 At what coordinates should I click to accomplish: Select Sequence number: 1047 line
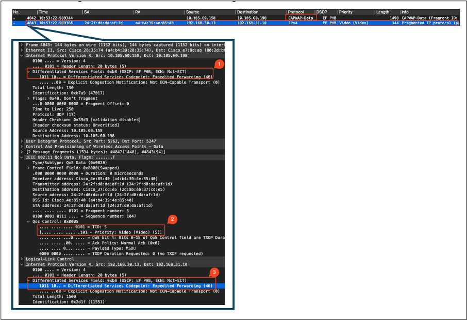tap(85, 216)
